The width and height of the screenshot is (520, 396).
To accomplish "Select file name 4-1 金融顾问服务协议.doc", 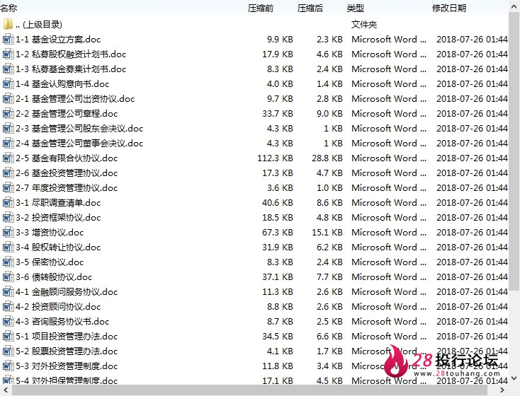I will click(67, 292).
